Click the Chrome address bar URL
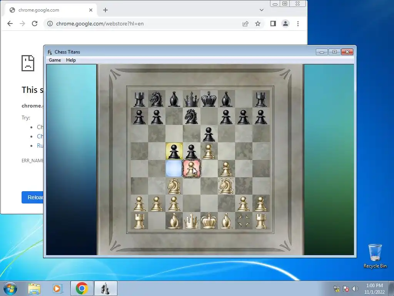The width and height of the screenshot is (394, 296). 100,24
